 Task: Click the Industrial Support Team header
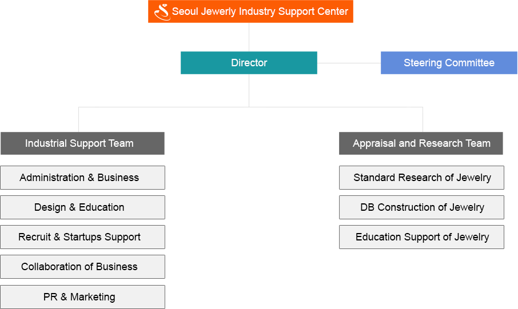tap(82, 143)
